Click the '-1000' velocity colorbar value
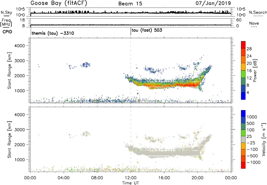 [x=253, y=162]
